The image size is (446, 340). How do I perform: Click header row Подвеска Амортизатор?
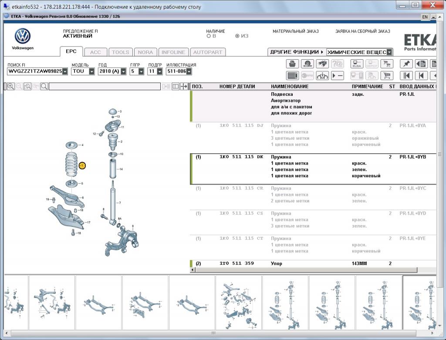[x=313, y=106]
